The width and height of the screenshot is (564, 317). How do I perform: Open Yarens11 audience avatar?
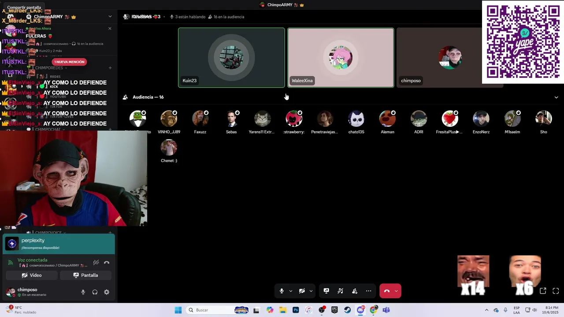tap(263, 118)
